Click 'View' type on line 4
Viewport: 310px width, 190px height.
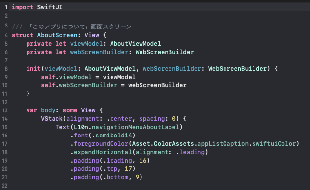[92, 35]
